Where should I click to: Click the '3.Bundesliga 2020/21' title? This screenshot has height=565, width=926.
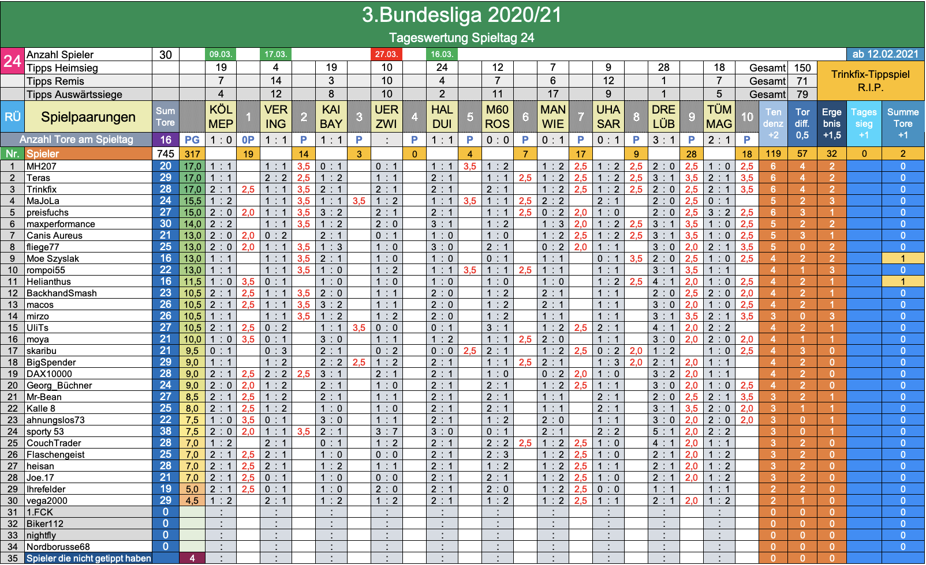click(x=462, y=15)
